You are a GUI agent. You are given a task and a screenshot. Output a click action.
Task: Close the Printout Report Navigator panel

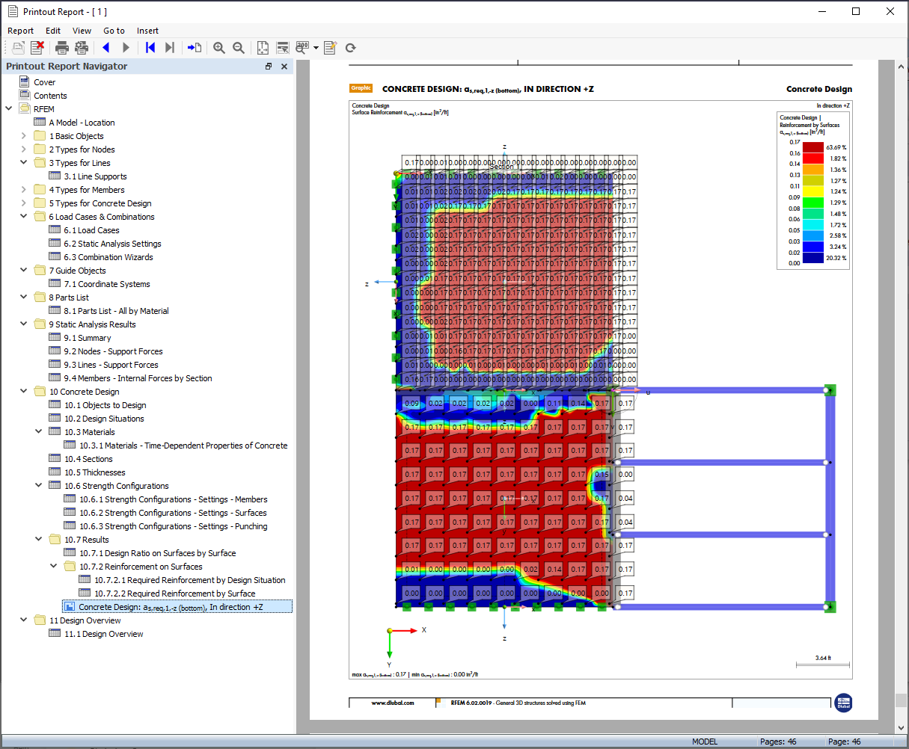click(x=284, y=67)
